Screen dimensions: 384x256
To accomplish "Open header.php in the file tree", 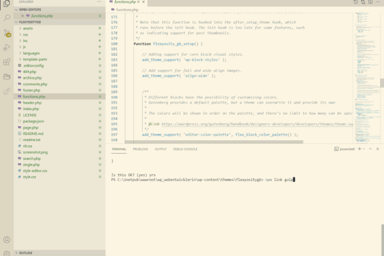I will pos(60,102).
